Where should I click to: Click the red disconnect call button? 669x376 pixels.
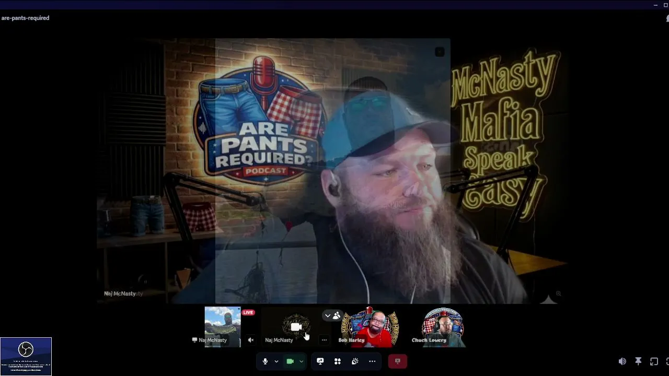tap(397, 361)
